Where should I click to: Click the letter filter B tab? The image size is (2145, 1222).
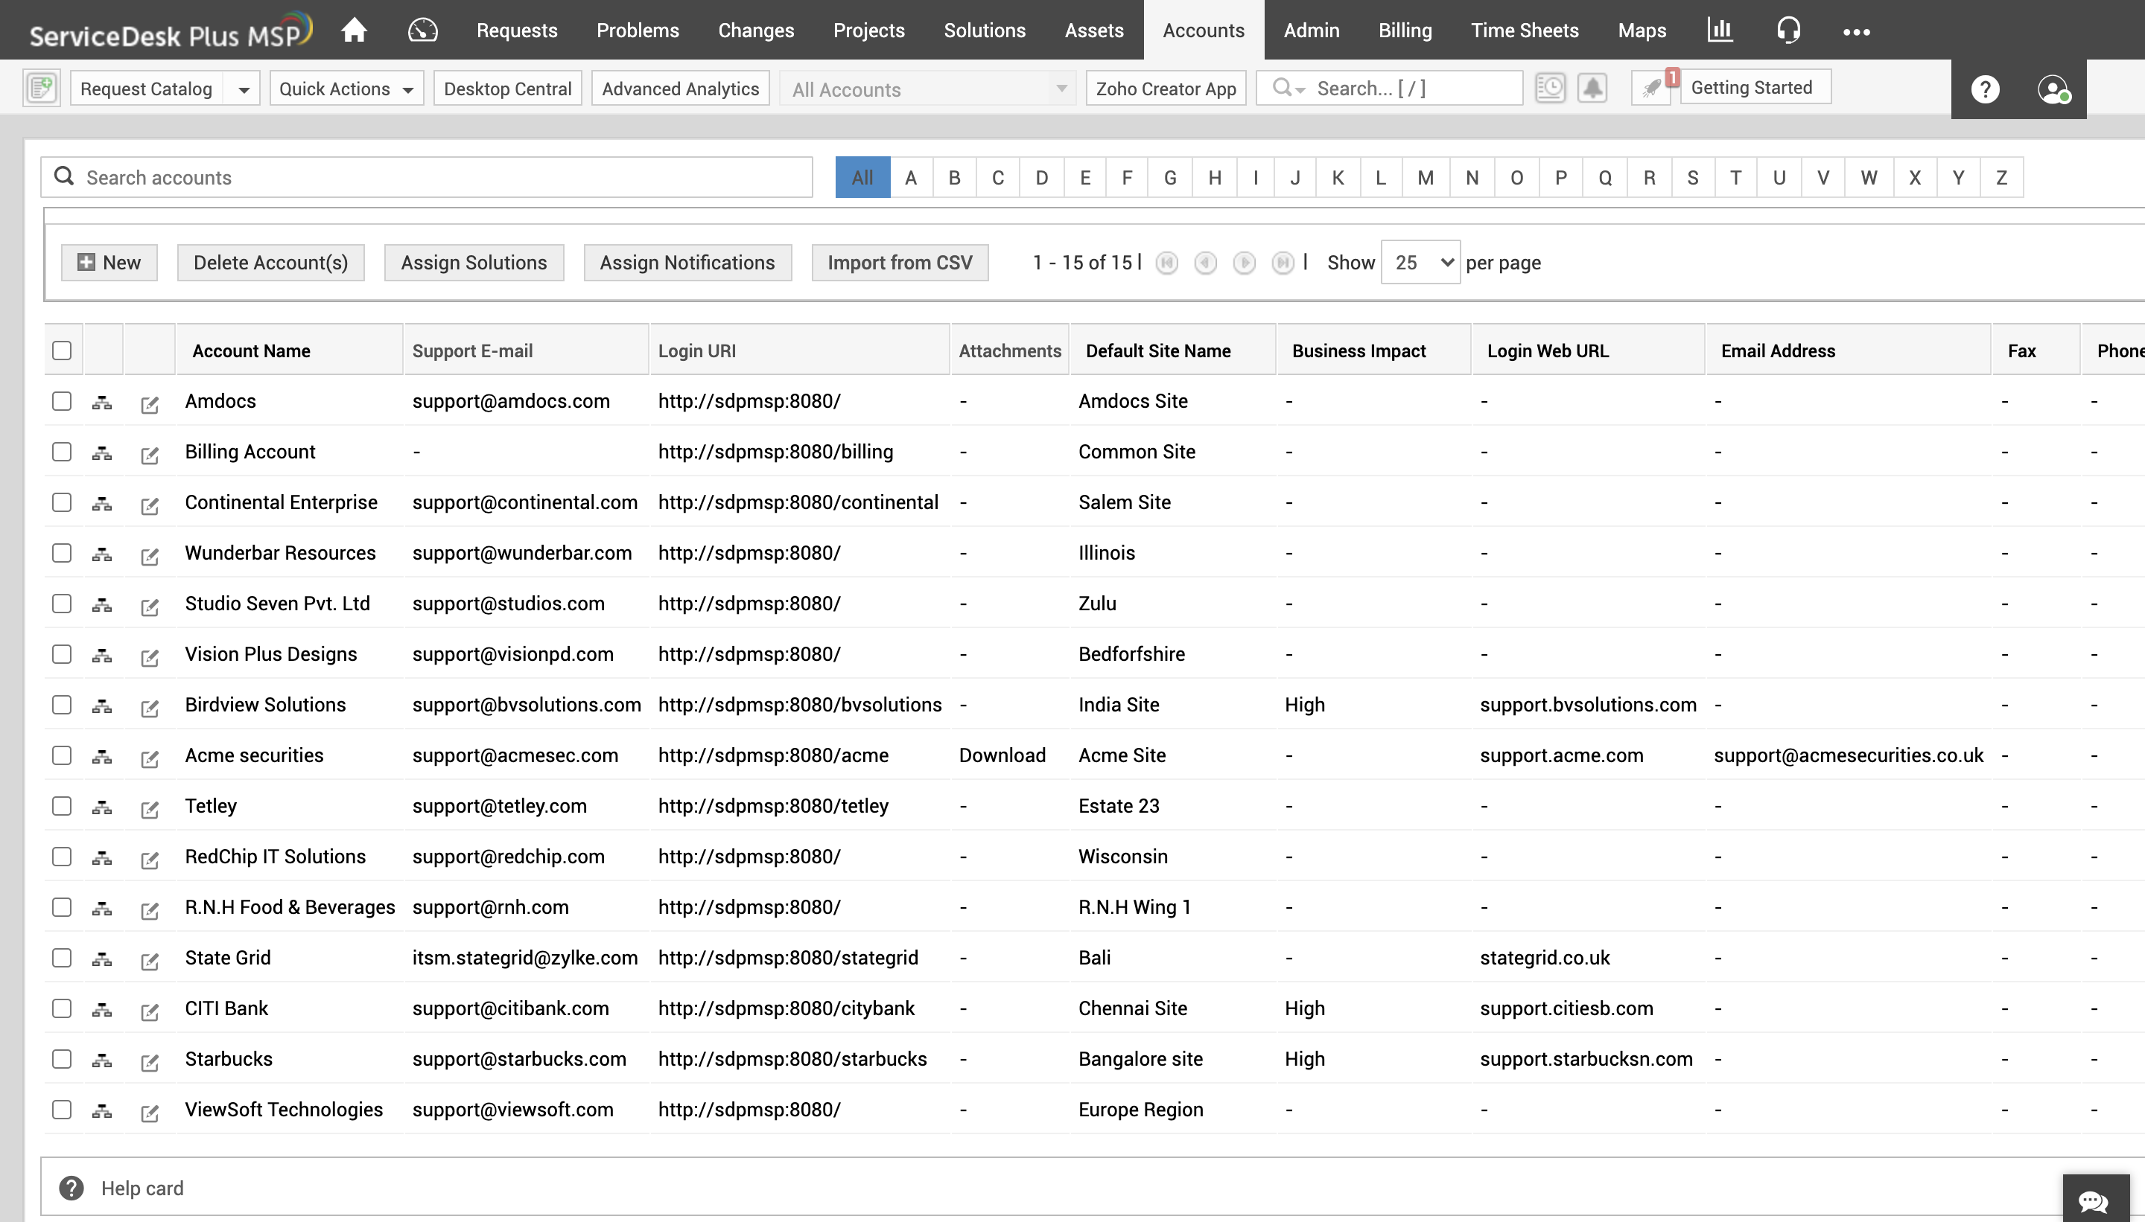953,176
